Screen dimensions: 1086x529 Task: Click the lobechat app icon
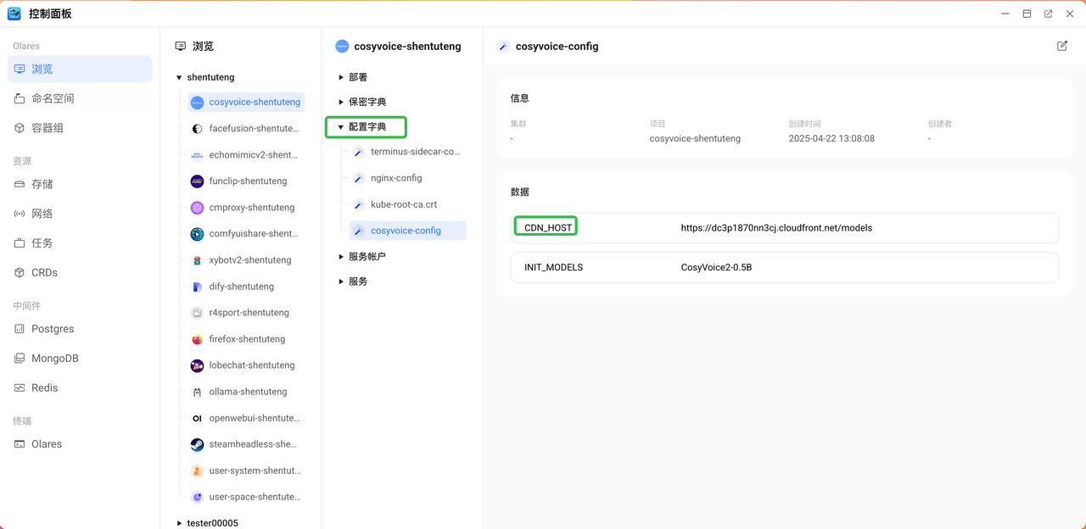pyautogui.click(x=197, y=365)
